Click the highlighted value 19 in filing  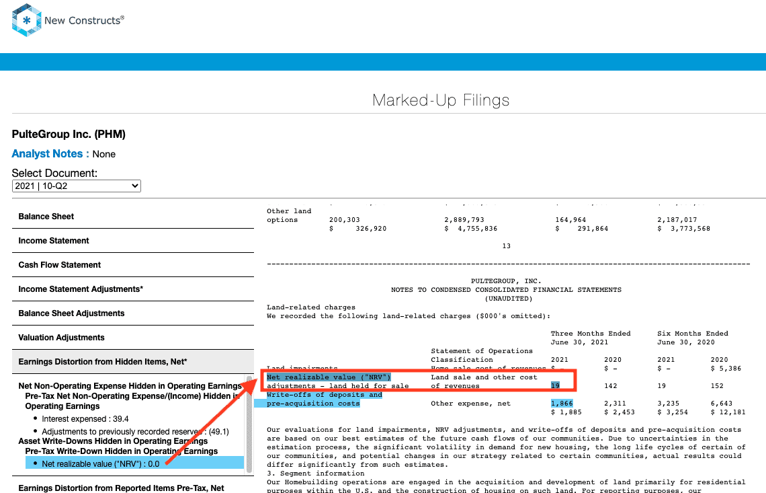click(555, 385)
